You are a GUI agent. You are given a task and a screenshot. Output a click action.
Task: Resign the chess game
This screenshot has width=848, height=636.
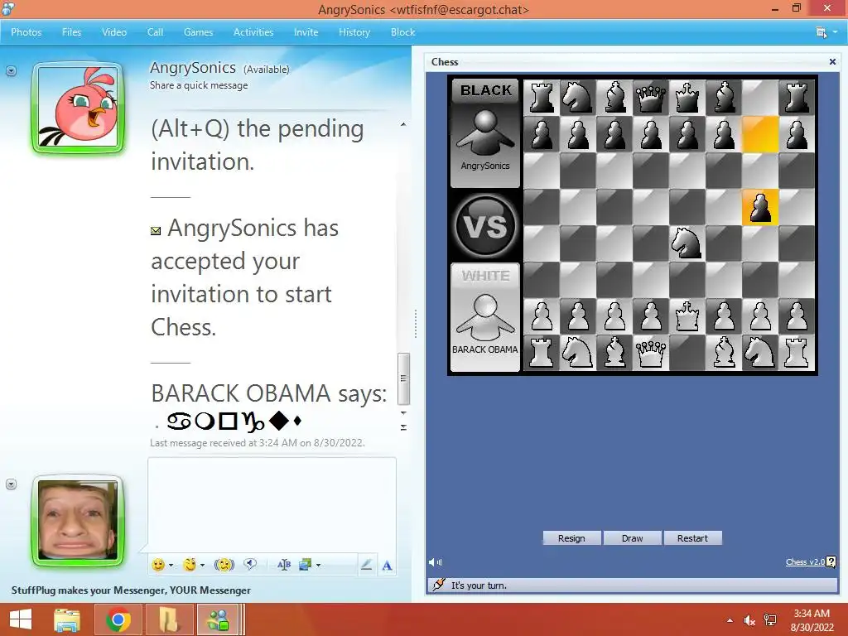pyautogui.click(x=571, y=538)
